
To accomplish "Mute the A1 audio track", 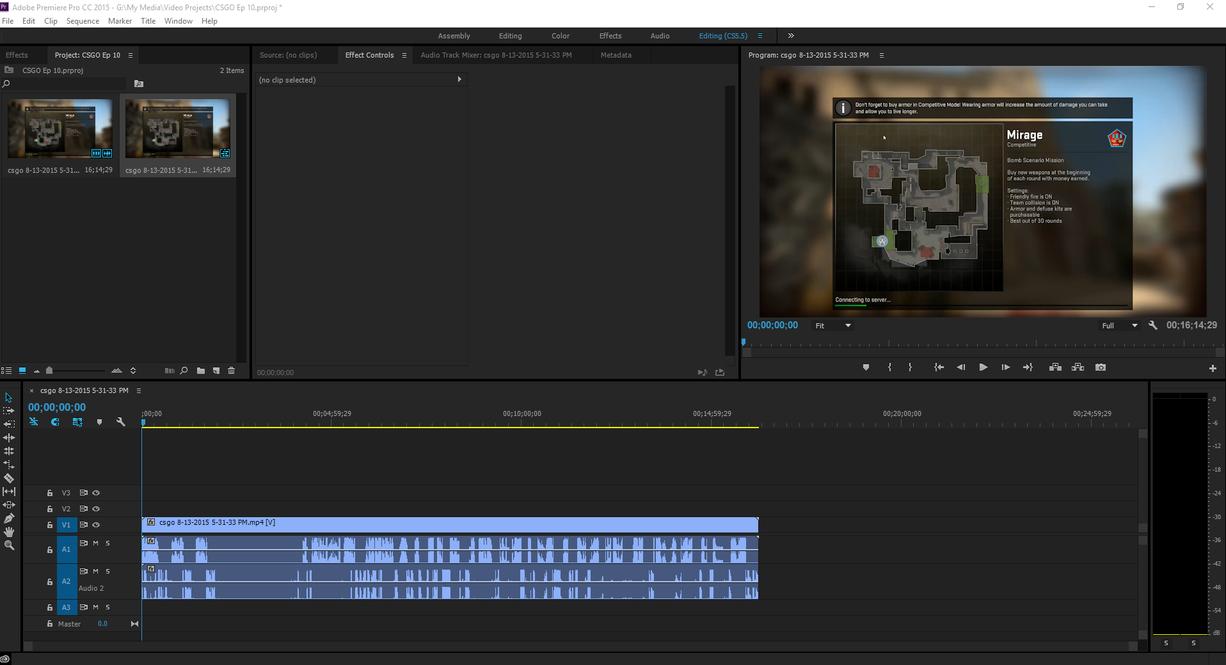I will [x=96, y=543].
